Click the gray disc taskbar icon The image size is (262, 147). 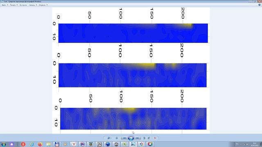pyautogui.click(x=116, y=144)
